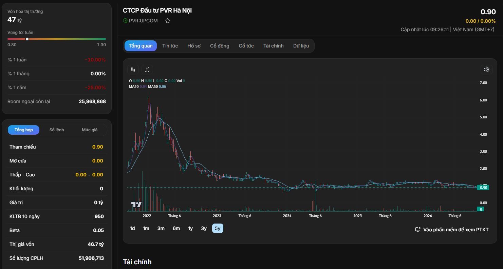Click the Giá trị value 0 tỷ
Viewport: 503px width, 269px height.
tap(98, 203)
